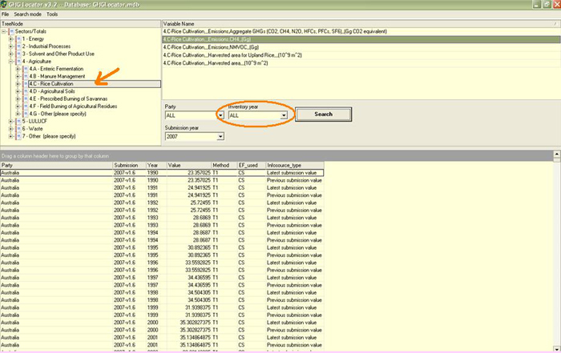Open the Inventory year dropdown

point(284,115)
